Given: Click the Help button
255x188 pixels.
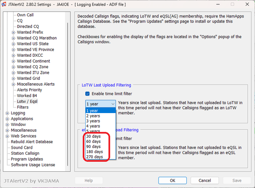Looking at the screenshot, I should coord(88,180).
